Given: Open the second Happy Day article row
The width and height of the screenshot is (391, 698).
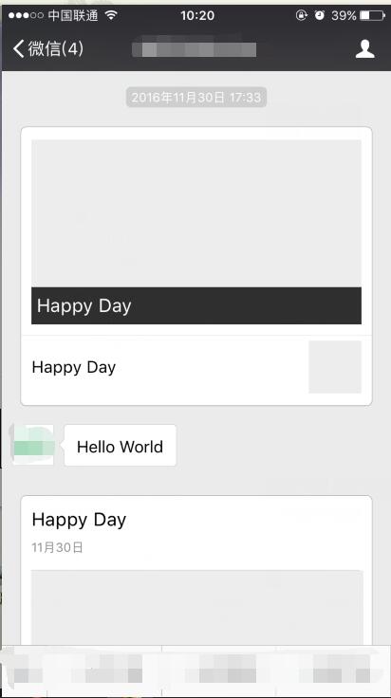Looking at the screenshot, I should pyautogui.click(x=196, y=367).
